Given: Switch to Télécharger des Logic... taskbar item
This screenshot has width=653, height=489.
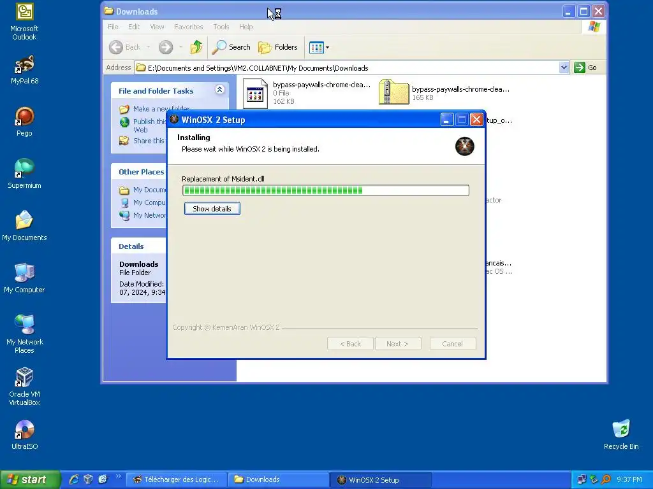Looking at the screenshot, I should 176,480.
